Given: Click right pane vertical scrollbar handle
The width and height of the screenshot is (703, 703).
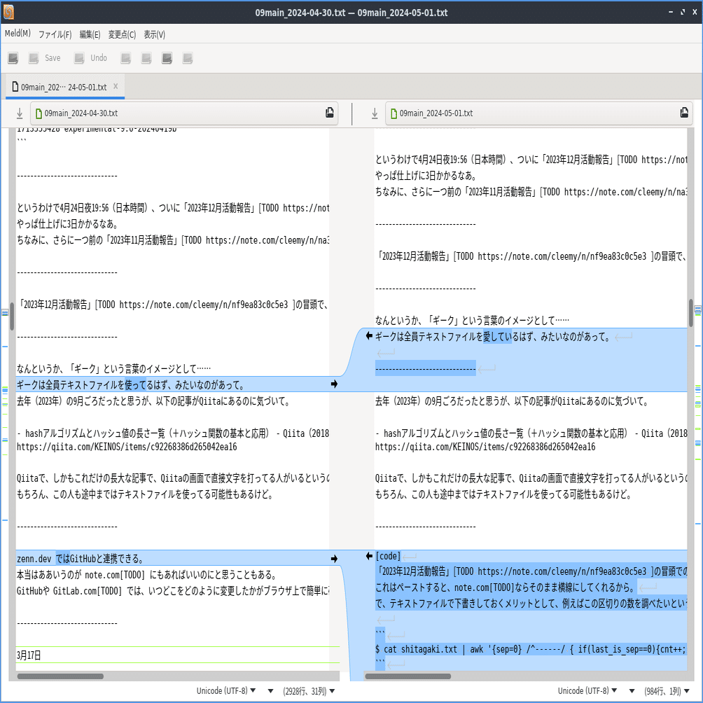Looking at the screenshot, I should 691,312.
